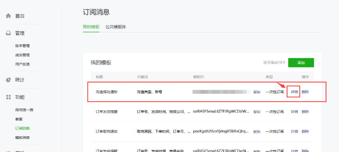Viewport: 339px width, 152px height.
Task: Delete the oxRH5F5enaL6Z7FJRgWCDziW template
Action: tap(305, 112)
